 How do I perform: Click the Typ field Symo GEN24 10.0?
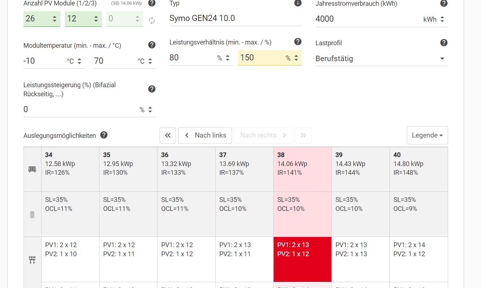[236, 18]
